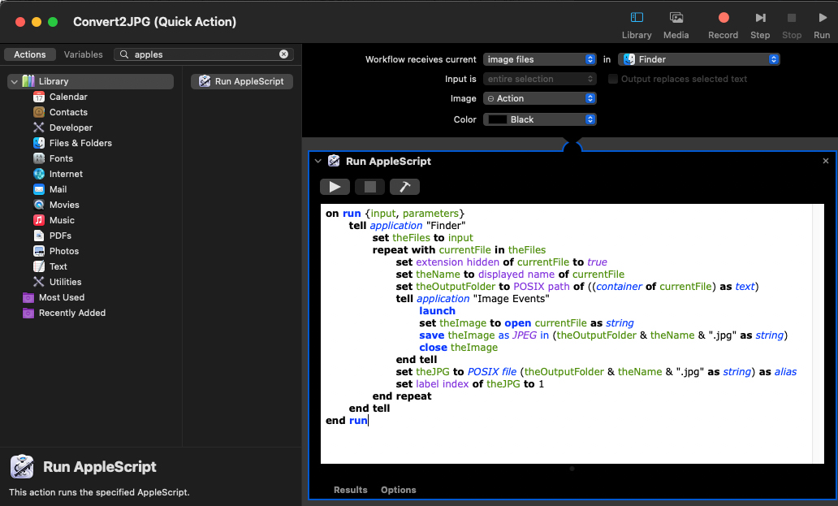The width and height of the screenshot is (838, 506).
Task: Select Library in the sidebar
Action: pos(90,81)
